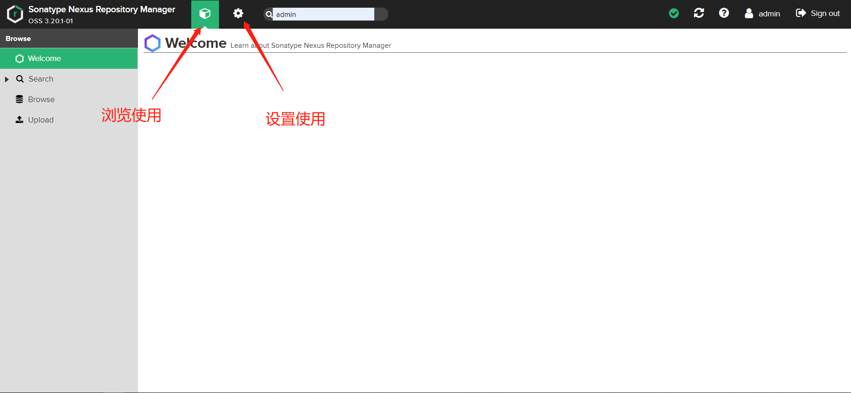Click the Welcome page heading
851x393 pixels.
tap(196, 43)
